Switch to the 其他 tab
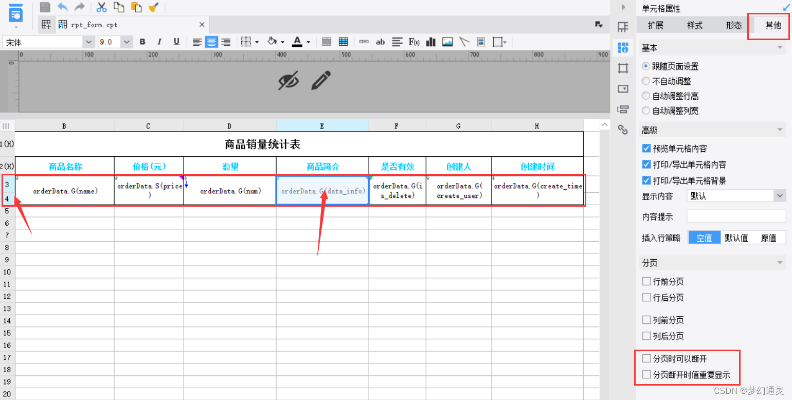792x400 pixels. pyautogui.click(x=772, y=25)
